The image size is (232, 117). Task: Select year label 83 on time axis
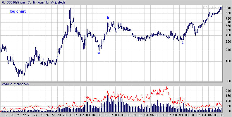click(88, 115)
